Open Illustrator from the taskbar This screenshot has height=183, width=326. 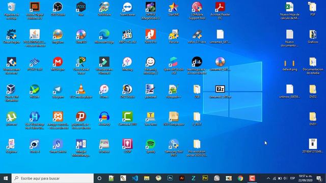(182, 178)
